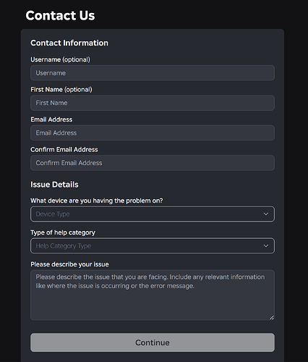Click the "Please describe your issue" label
Image resolution: width=308 pixels, height=362 pixels.
pyautogui.click(x=69, y=264)
